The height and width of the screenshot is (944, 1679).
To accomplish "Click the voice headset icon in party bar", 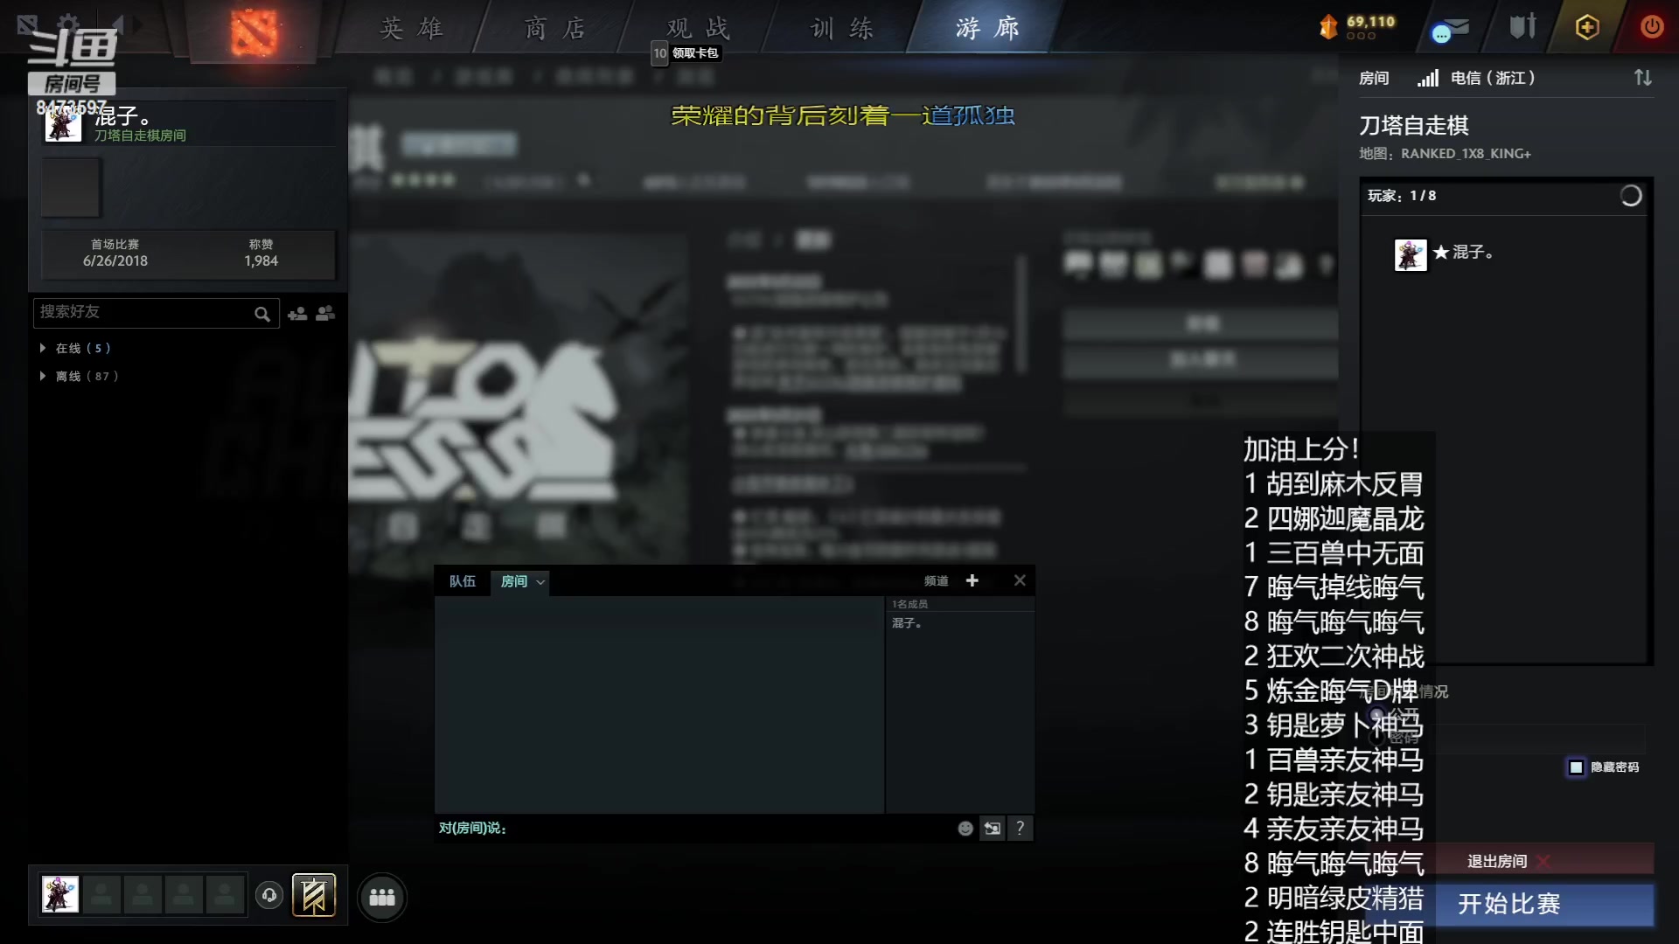I will point(269,895).
